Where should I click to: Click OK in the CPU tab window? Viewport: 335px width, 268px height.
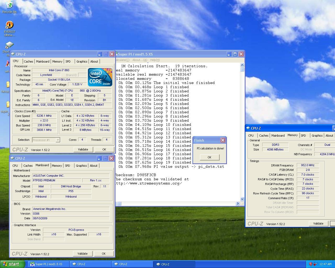(x=104, y=149)
